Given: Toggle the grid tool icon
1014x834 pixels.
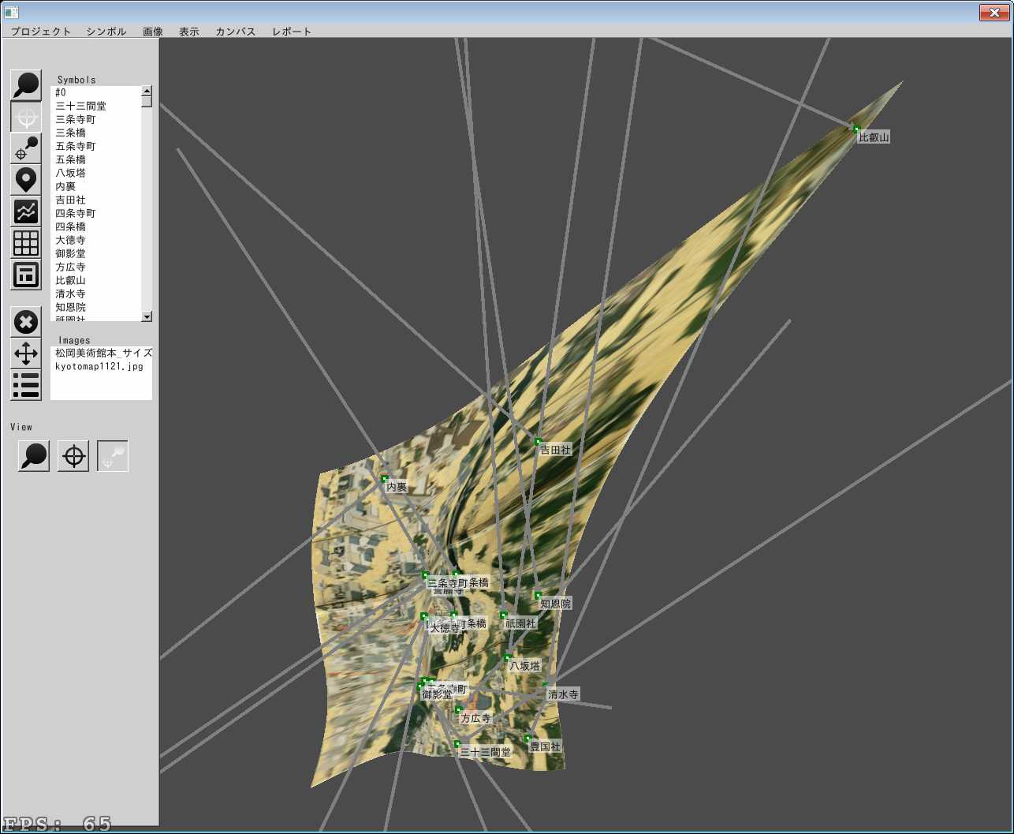Looking at the screenshot, I should click(x=26, y=243).
